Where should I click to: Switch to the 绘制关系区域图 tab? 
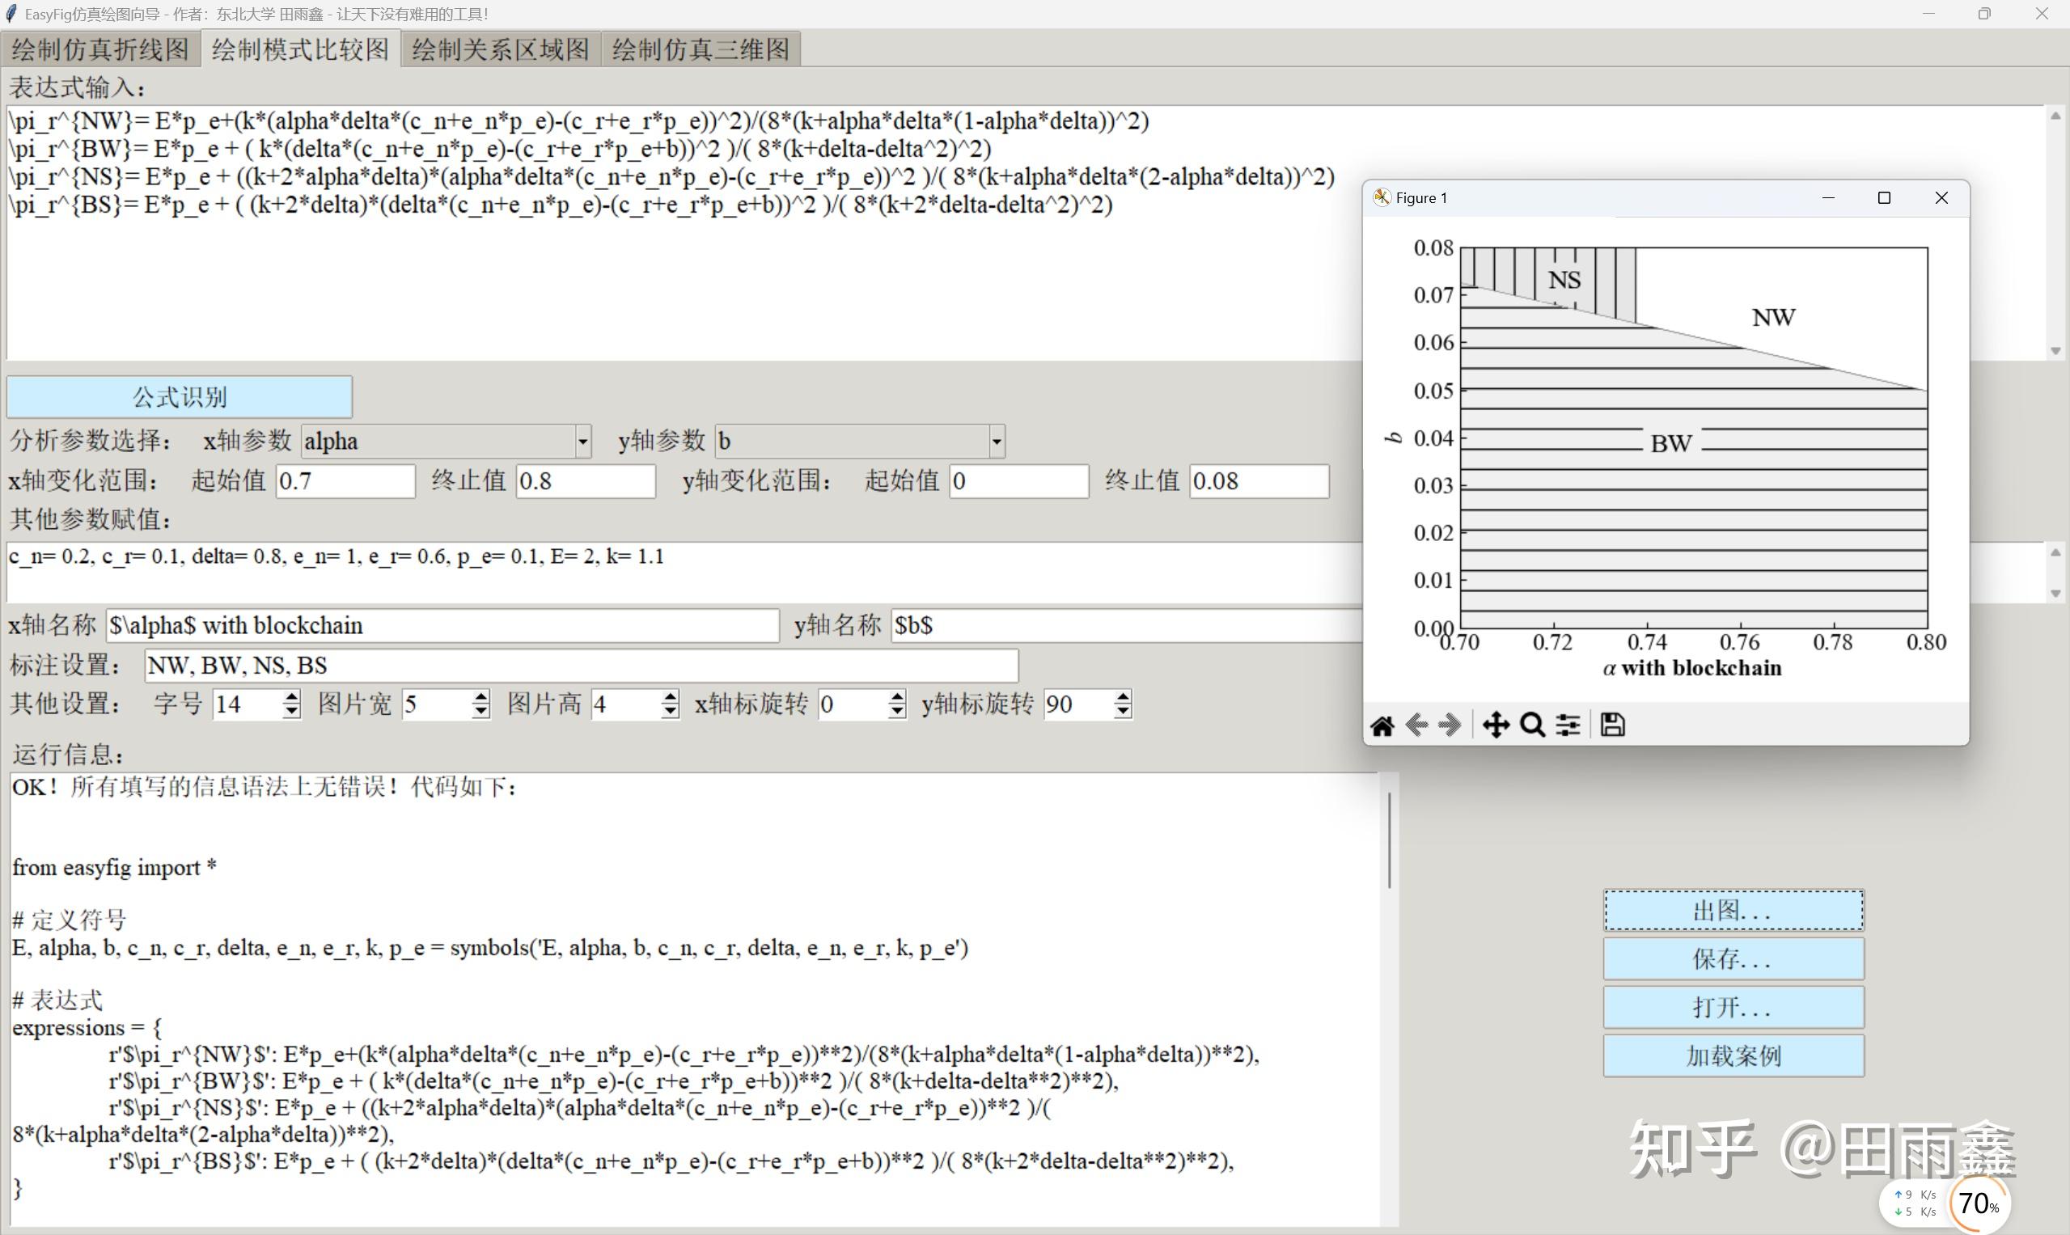coord(498,49)
